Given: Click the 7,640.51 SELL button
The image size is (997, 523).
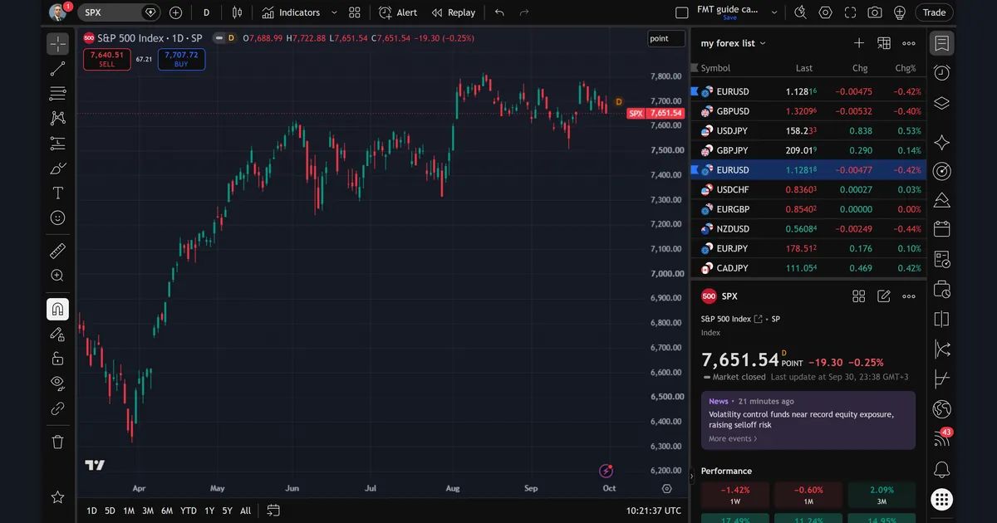Looking at the screenshot, I should pyautogui.click(x=106, y=59).
